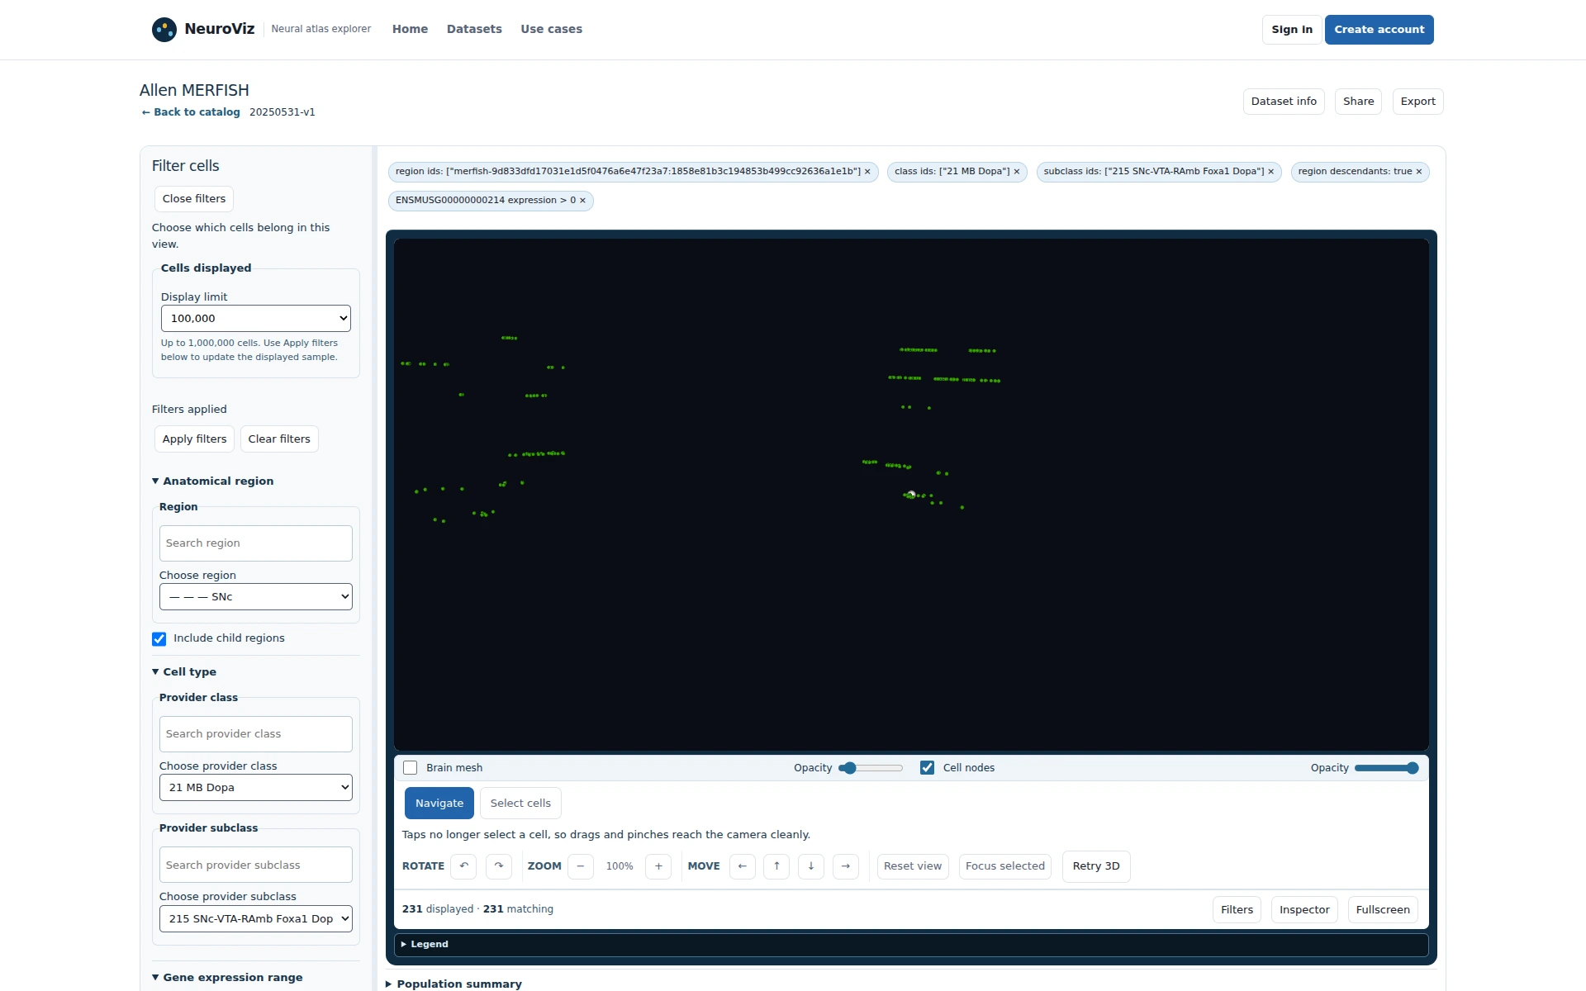
Task: Remove ENSMUSG00000000214 expression filter chip
Action: (582, 201)
